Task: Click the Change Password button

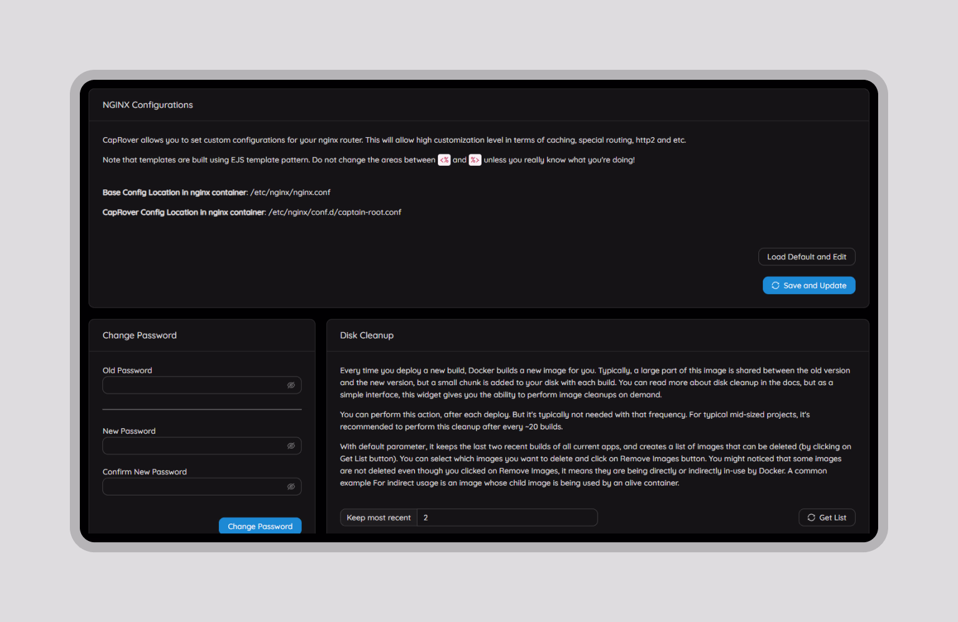Action: pos(260,526)
